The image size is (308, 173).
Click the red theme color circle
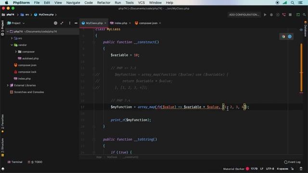click(x=247, y=169)
